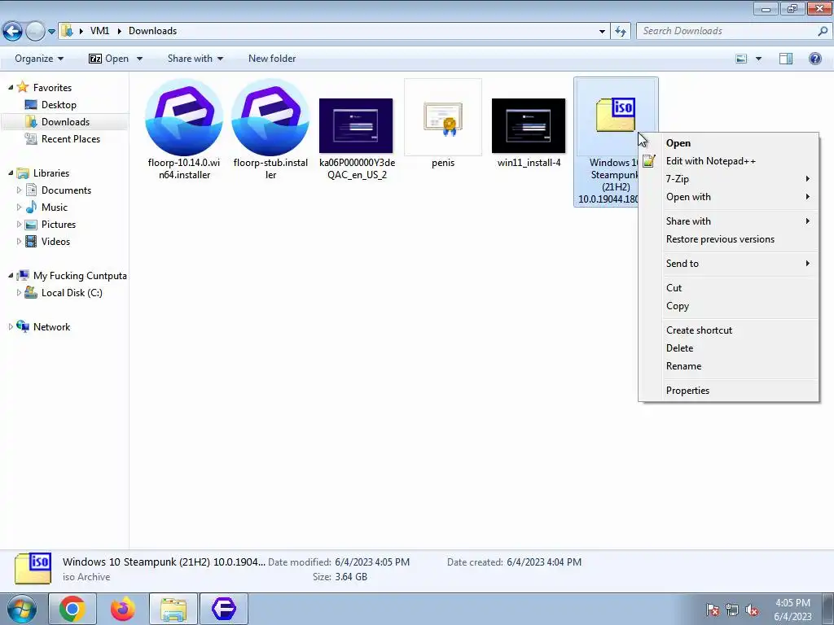Click the Date modified value in details pane
This screenshot has width=834, height=625.
372,562
